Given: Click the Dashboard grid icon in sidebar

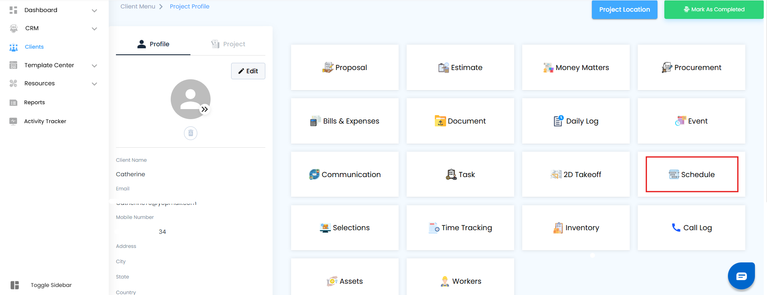Looking at the screenshot, I should 13,10.
